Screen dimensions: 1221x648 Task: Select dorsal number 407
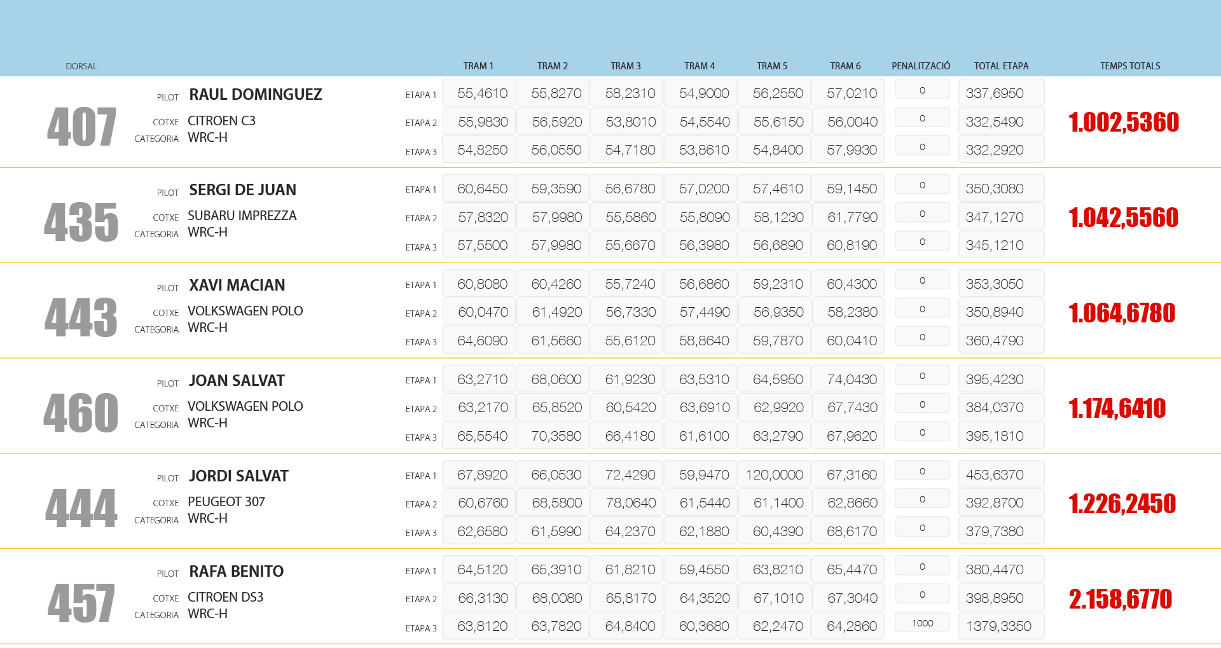81,127
